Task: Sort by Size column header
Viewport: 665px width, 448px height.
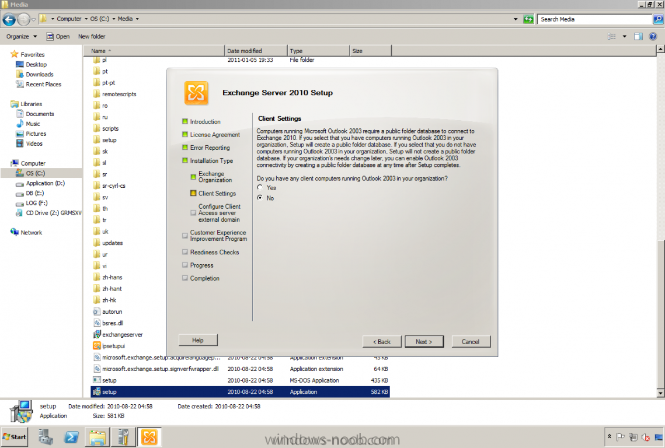Action: coord(371,51)
